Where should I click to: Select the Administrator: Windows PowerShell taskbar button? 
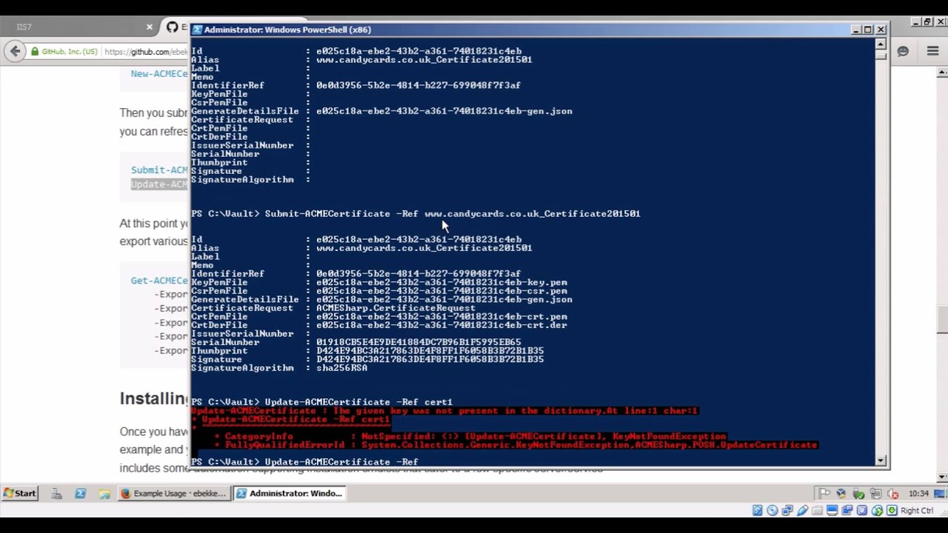(289, 493)
